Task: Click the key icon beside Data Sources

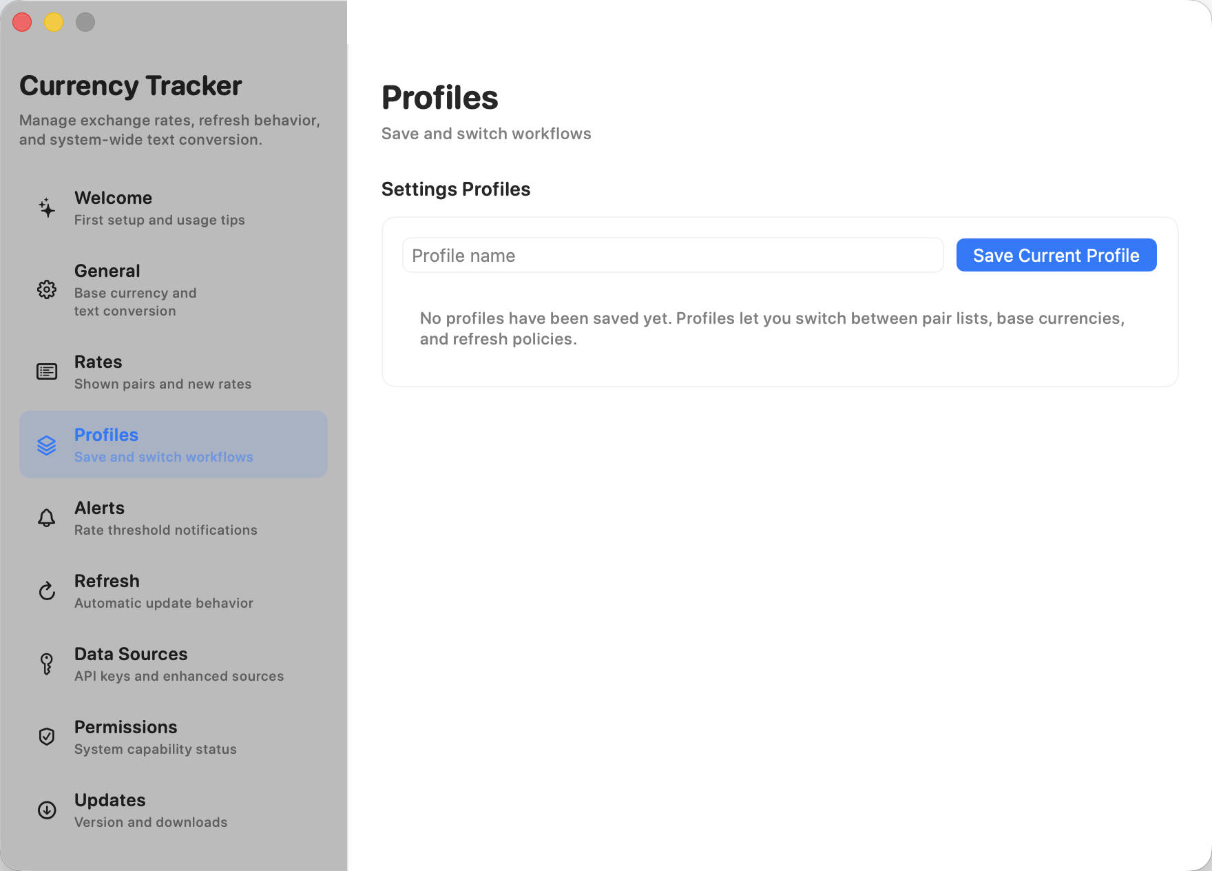Action: [x=46, y=664]
